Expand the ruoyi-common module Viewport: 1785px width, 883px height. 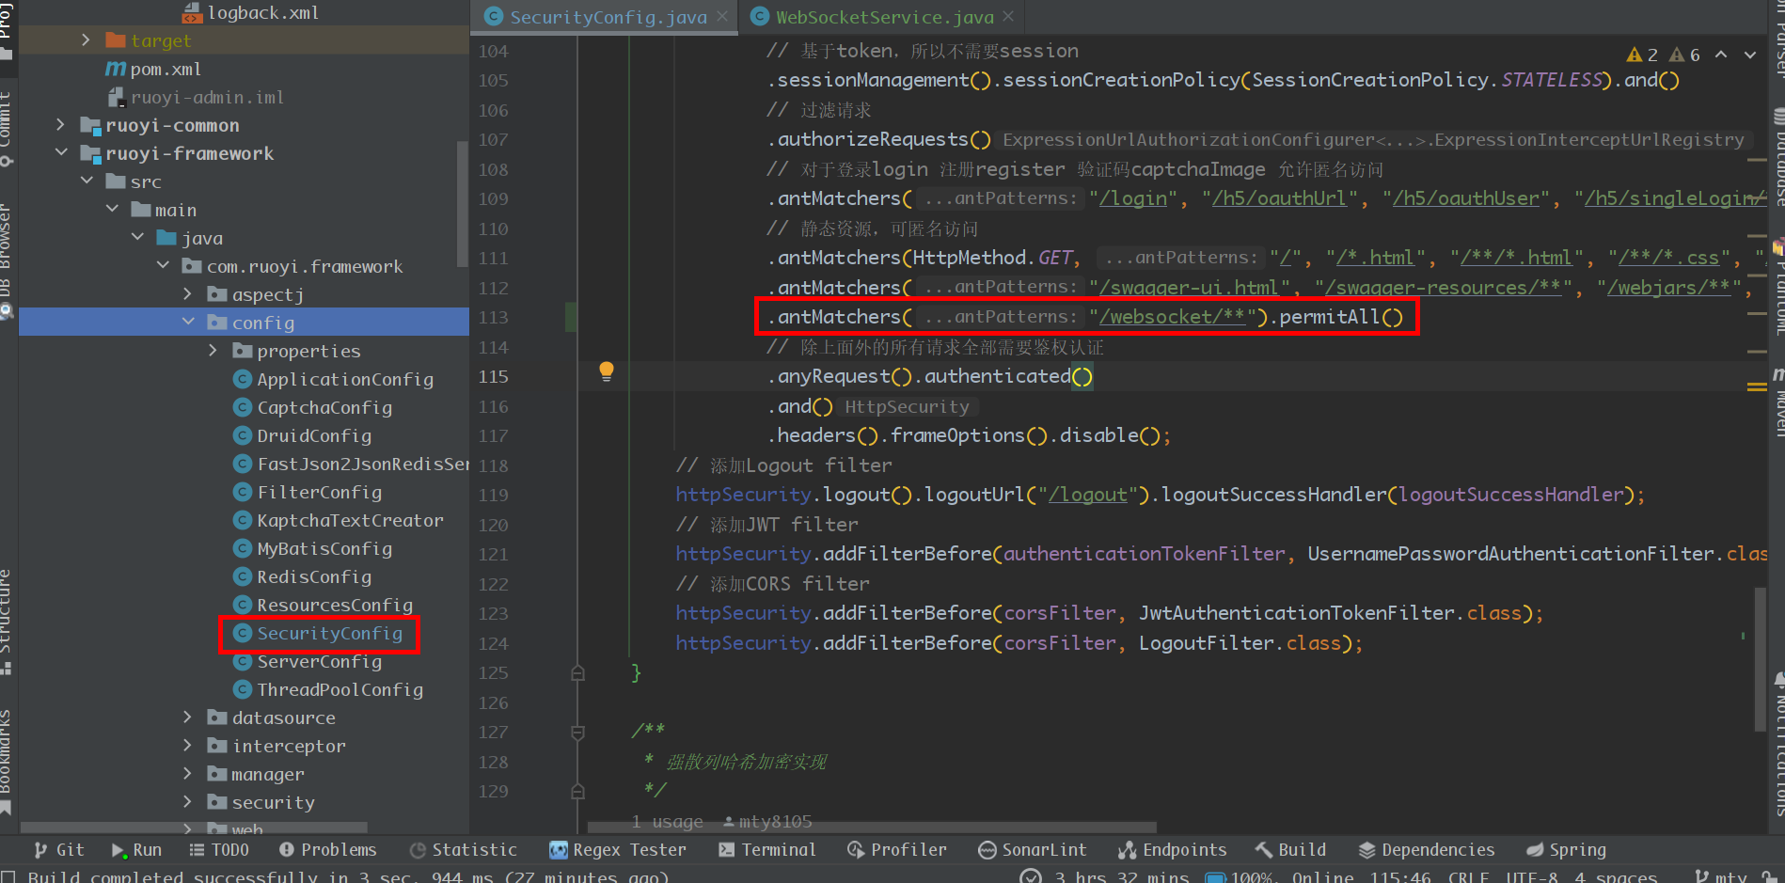(61, 125)
